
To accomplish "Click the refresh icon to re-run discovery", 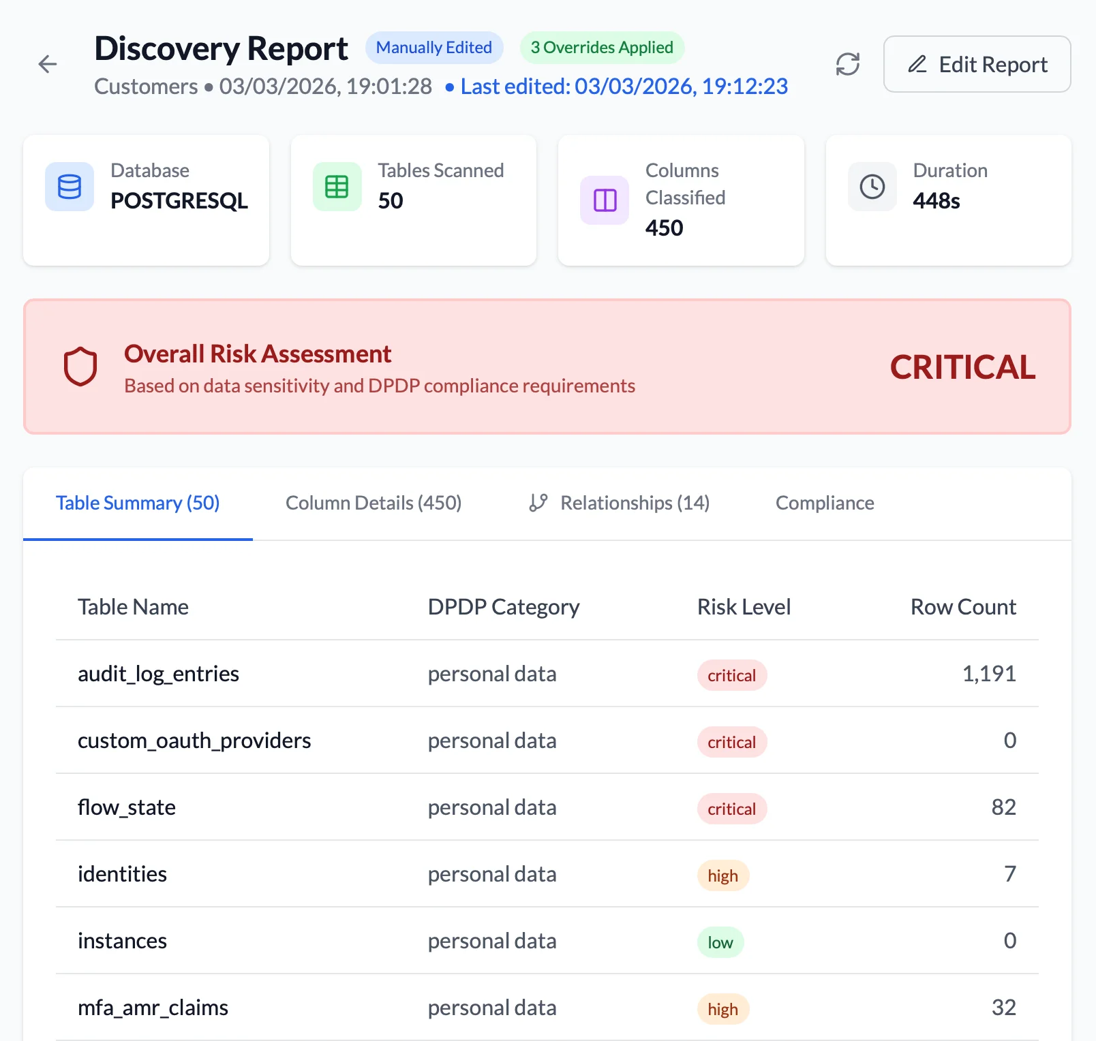I will pos(848,64).
